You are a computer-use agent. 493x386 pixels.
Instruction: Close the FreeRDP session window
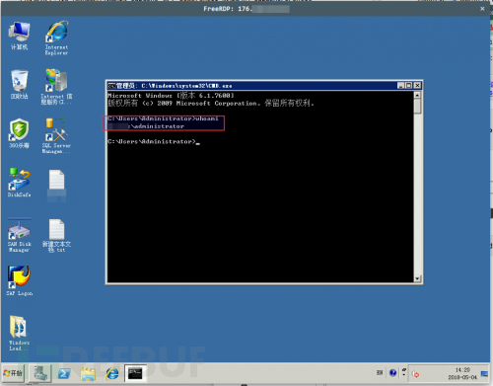(x=482, y=9)
